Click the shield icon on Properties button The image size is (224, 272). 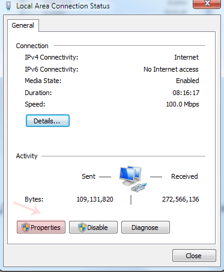coord(26,227)
